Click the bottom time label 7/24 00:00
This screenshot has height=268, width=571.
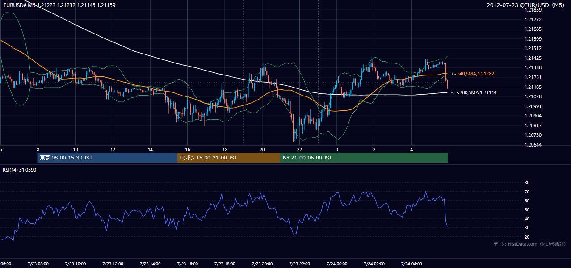click(x=337, y=264)
